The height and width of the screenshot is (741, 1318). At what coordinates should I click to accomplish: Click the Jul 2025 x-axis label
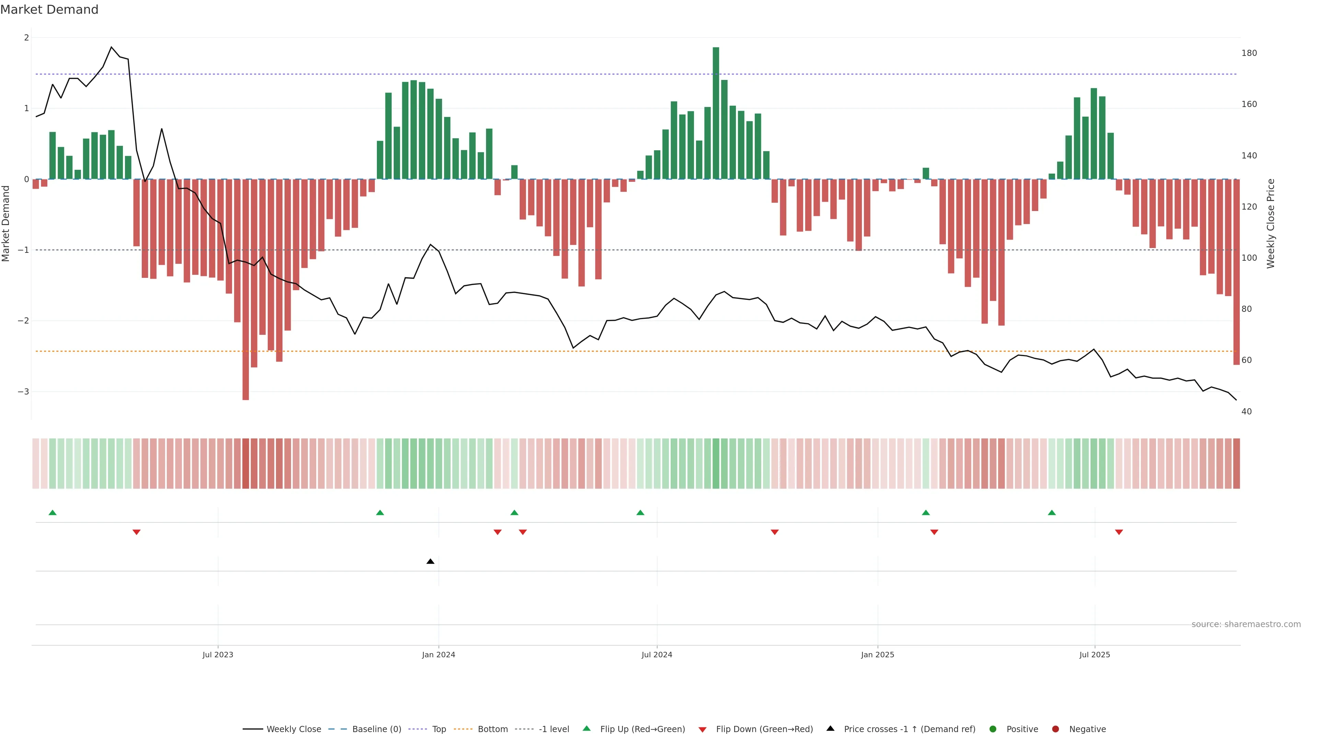1095,655
